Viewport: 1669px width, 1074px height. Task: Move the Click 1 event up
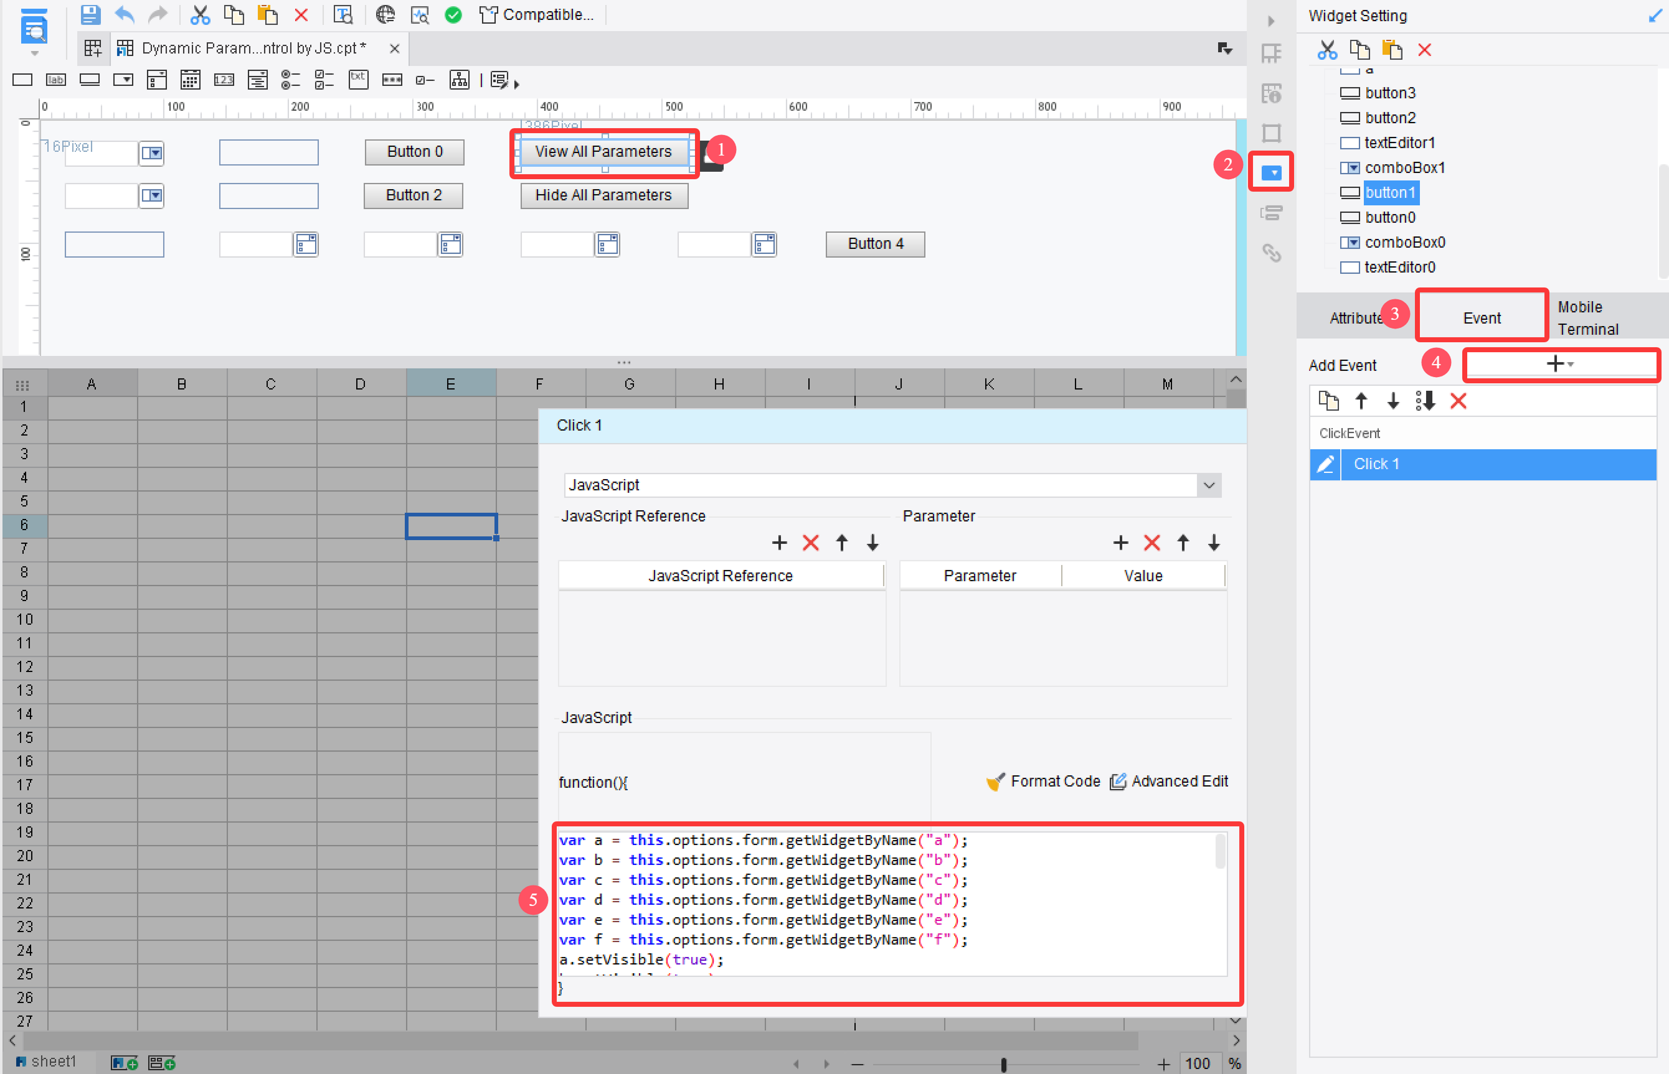tap(1361, 401)
